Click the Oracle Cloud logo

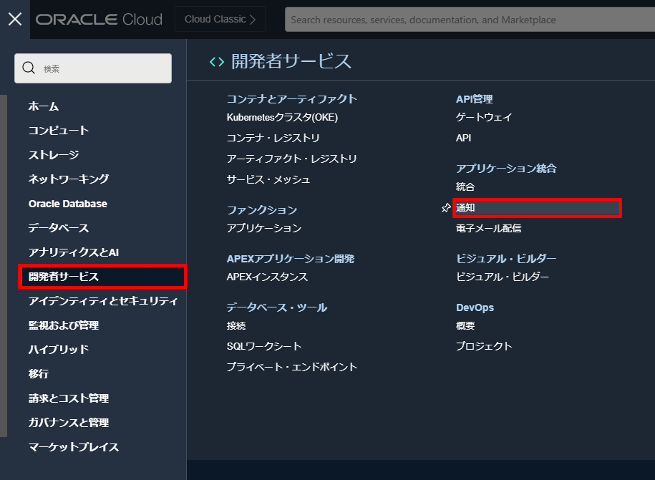pyautogui.click(x=99, y=19)
